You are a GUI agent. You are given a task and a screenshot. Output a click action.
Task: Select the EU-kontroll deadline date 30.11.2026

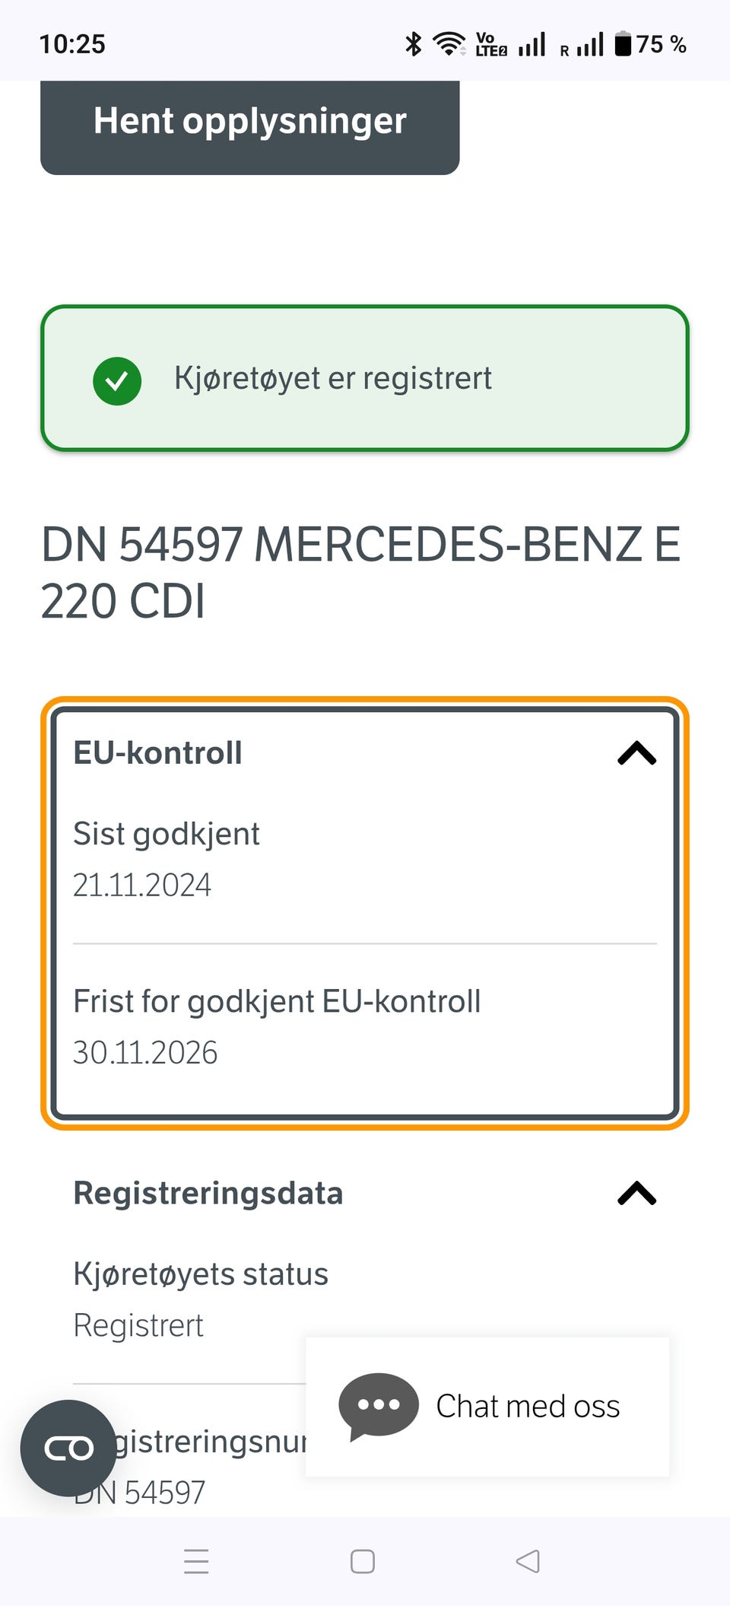click(145, 1053)
